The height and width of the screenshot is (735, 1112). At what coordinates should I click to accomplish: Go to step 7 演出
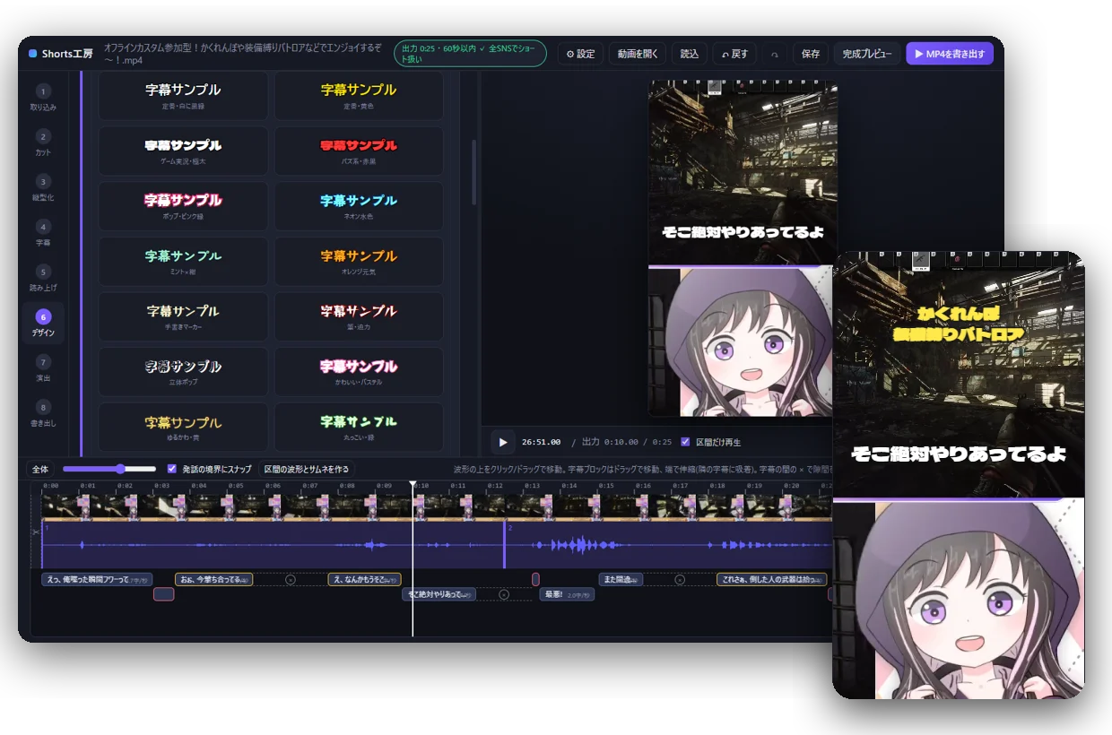pos(43,368)
